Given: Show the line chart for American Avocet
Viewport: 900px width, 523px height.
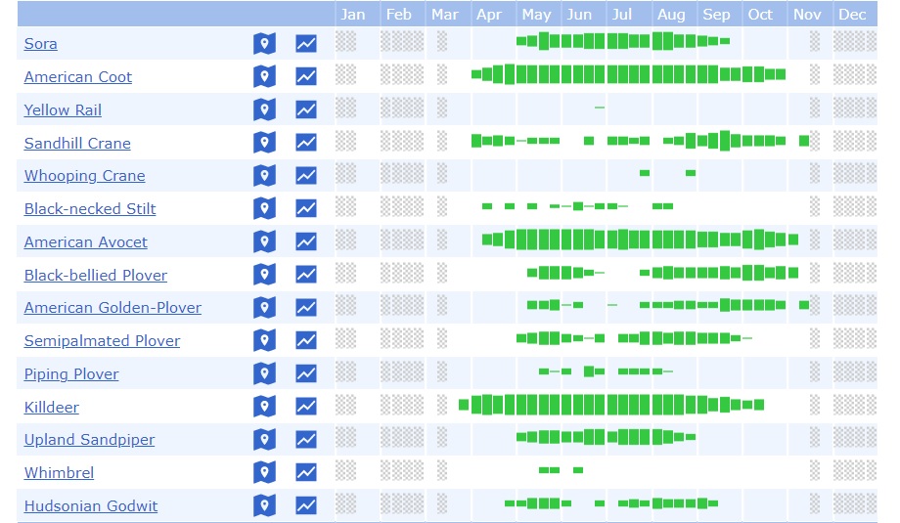Looking at the screenshot, I should tap(306, 242).
